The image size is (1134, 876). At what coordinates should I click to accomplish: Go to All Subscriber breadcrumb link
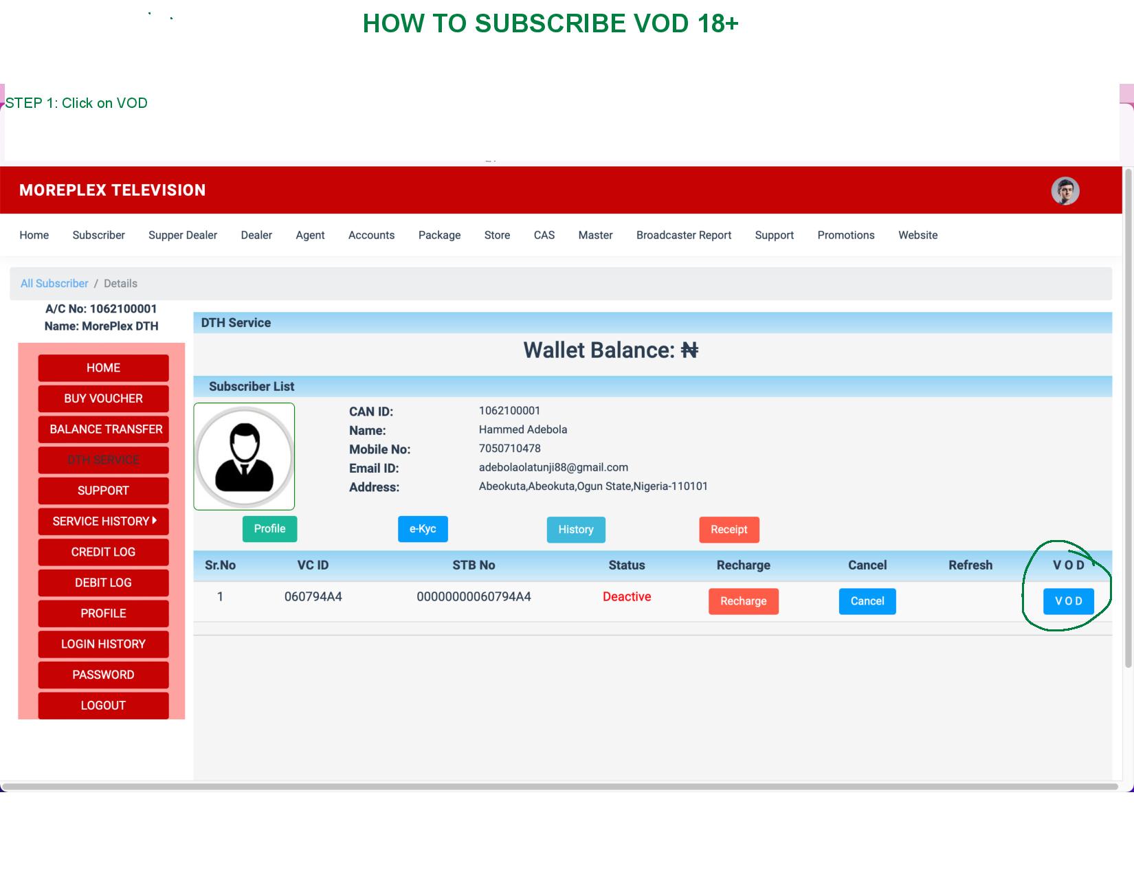tap(54, 283)
